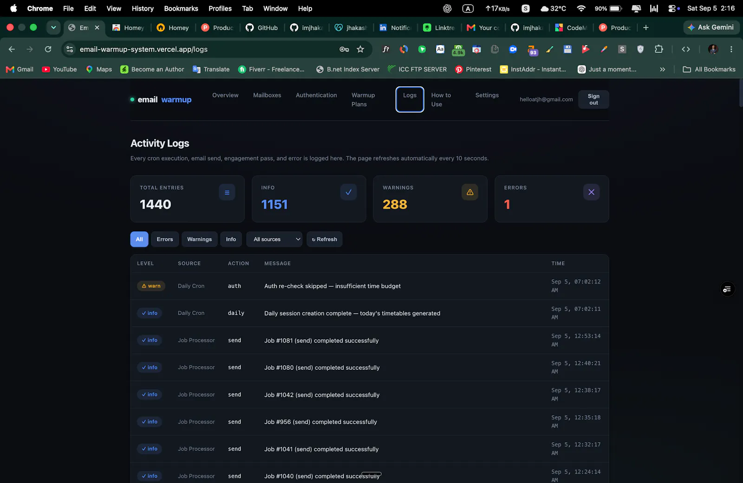Click the floating round widget icon at right edge

(727, 290)
